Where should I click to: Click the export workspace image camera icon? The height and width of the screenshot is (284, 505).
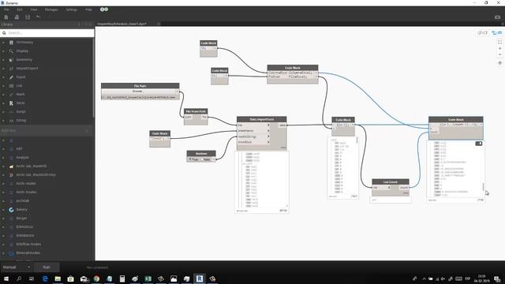[497, 17]
